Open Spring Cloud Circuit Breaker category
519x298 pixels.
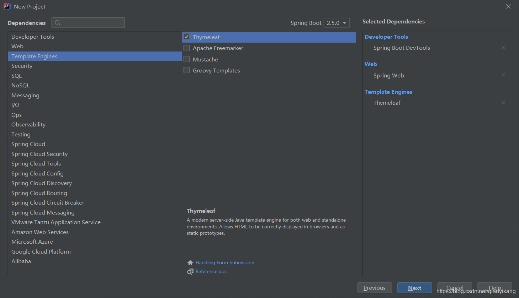95,203
